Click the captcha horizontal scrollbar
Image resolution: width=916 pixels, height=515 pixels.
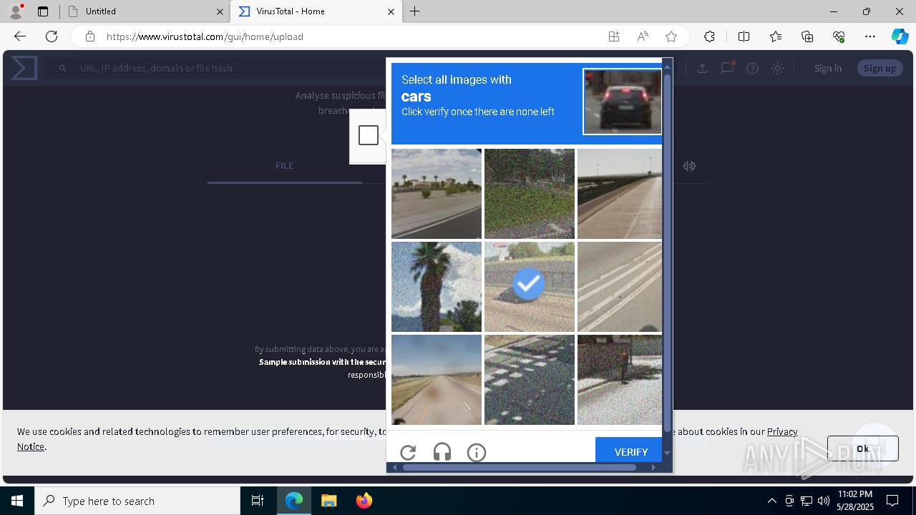(520, 467)
